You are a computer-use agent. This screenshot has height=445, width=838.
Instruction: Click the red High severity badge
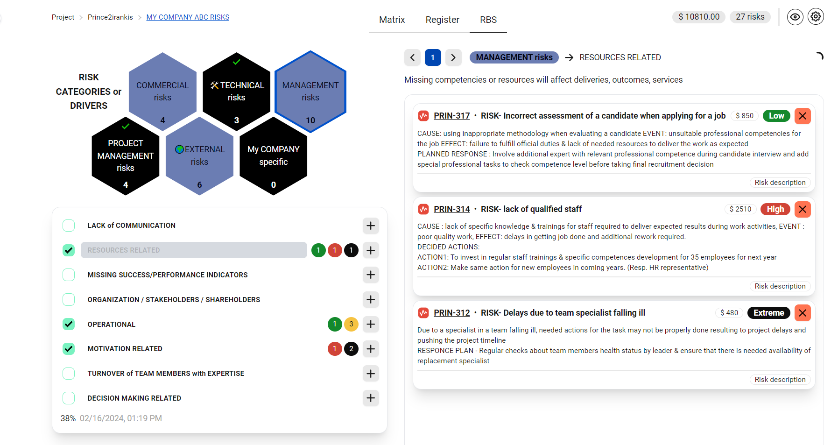click(775, 209)
